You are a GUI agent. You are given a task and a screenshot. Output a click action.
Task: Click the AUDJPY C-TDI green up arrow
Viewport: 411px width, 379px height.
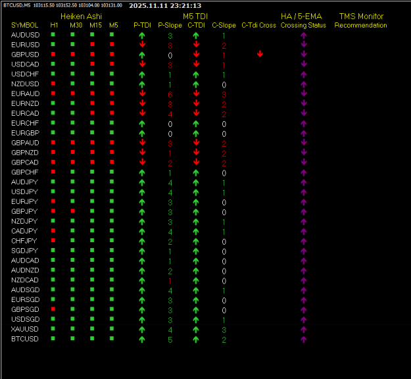pos(196,182)
